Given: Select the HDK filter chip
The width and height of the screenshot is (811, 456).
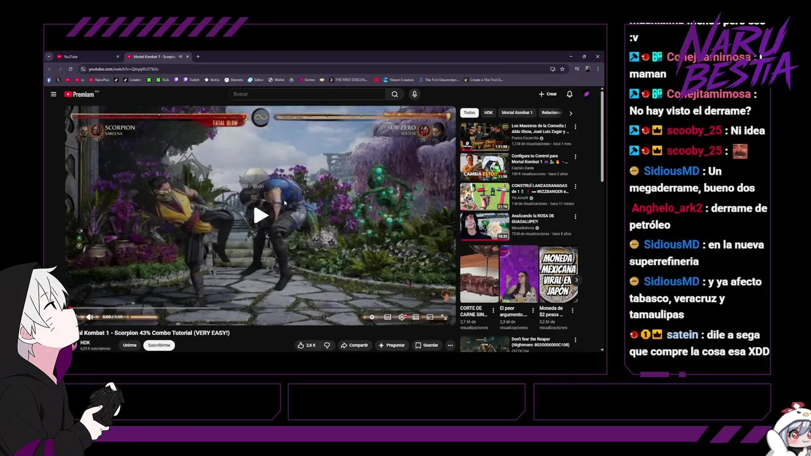Looking at the screenshot, I should tap(489, 113).
